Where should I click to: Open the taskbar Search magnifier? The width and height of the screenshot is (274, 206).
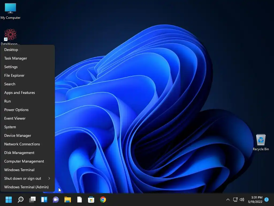(20, 200)
